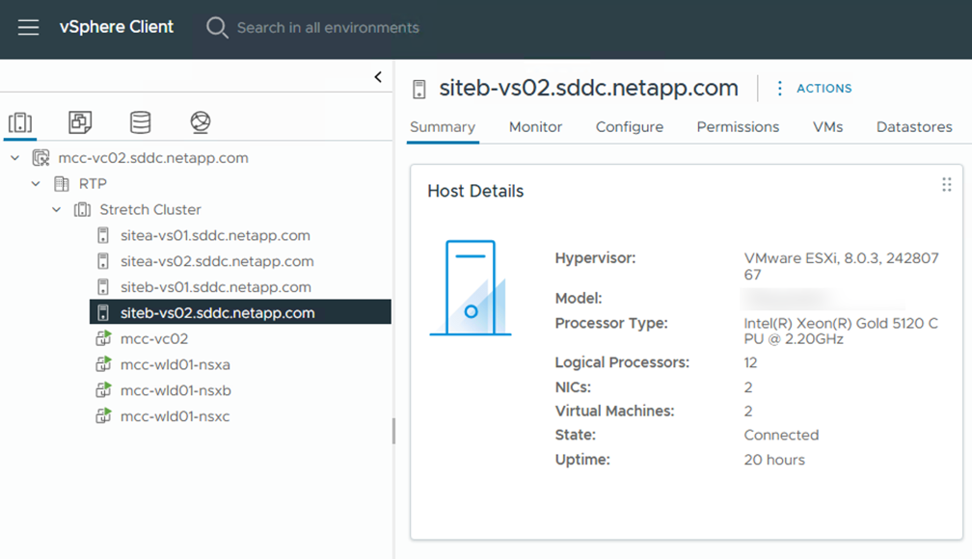Click the search magnifier icon

[217, 27]
